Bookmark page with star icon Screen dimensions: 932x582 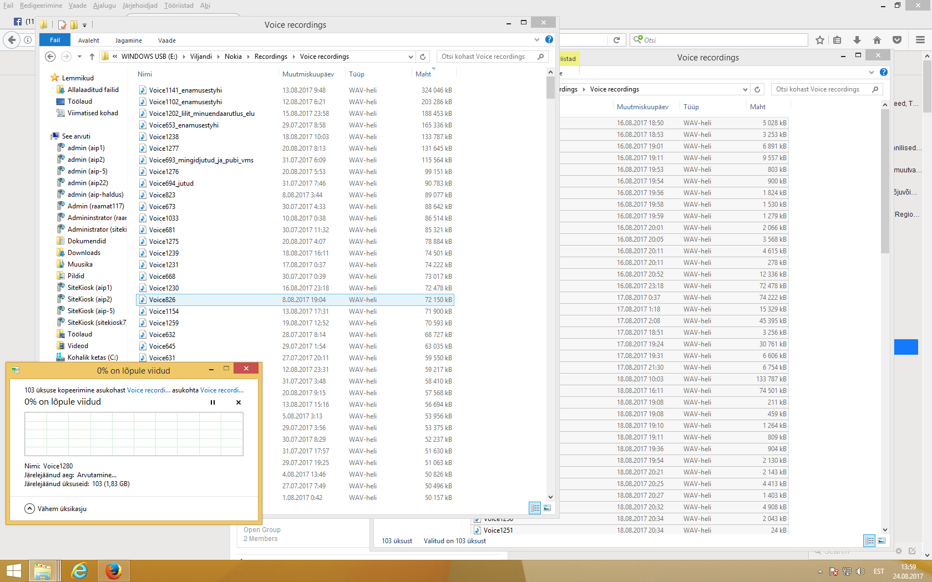coord(820,40)
